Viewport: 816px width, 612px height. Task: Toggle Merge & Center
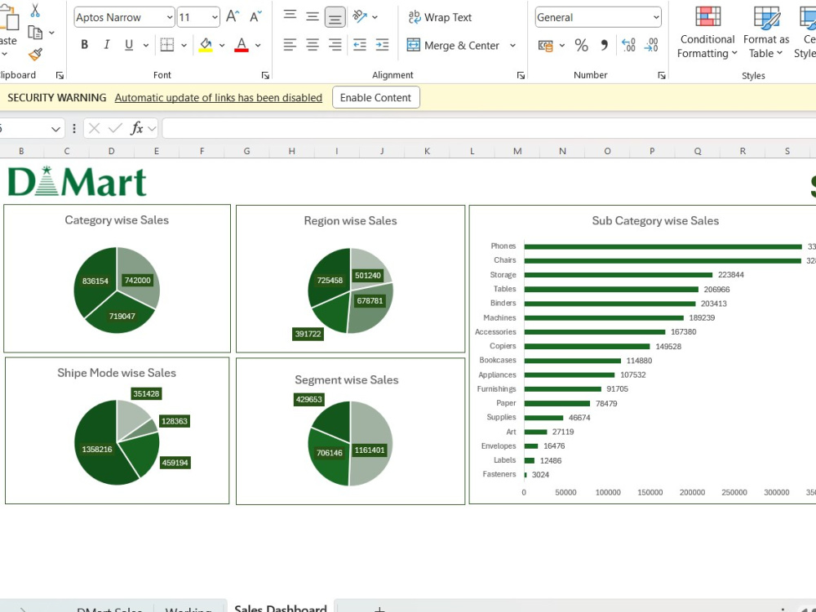tap(455, 45)
